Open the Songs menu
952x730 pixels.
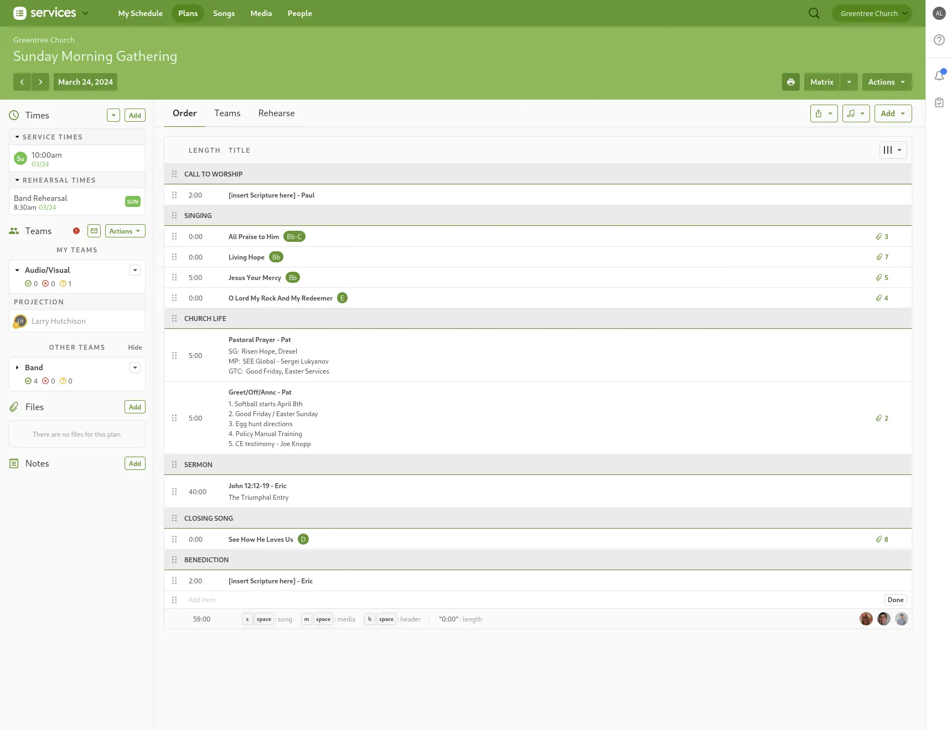(x=224, y=13)
